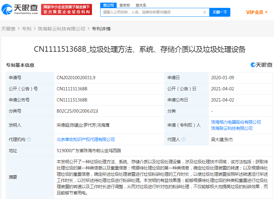274x199 pixels.
Task: Clear the search box using the X icon
Action: pyautogui.click(x=204, y=12)
